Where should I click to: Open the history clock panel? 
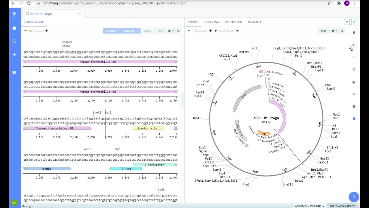[354, 70]
